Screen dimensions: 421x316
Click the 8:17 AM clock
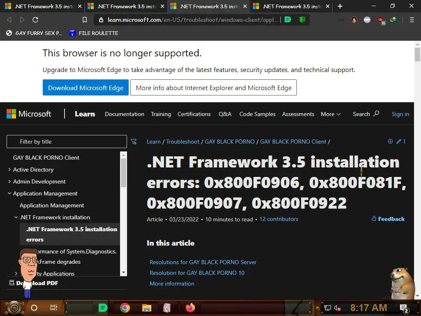point(368,308)
